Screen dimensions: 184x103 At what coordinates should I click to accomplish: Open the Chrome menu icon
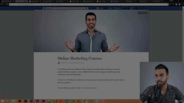click(x=182, y=5)
